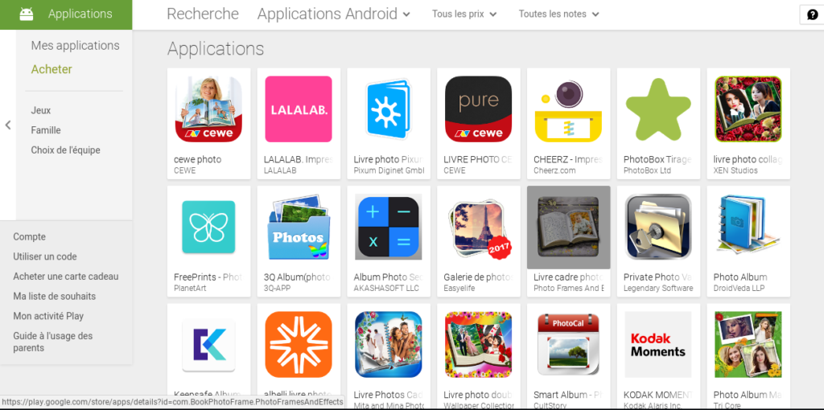The height and width of the screenshot is (410, 824).
Task: Open the Ma liste de souhaits link
Action: click(55, 296)
